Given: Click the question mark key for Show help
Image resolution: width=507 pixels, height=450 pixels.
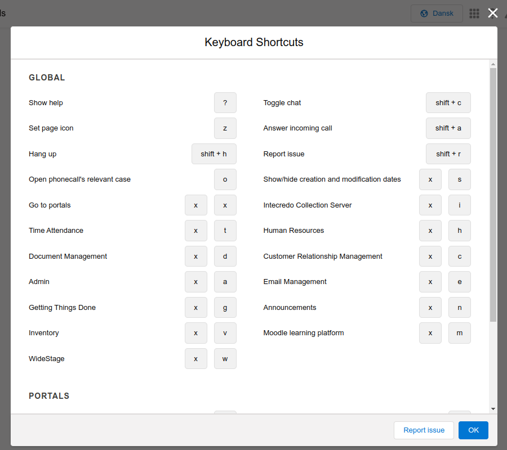Looking at the screenshot, I should [225, 102].
